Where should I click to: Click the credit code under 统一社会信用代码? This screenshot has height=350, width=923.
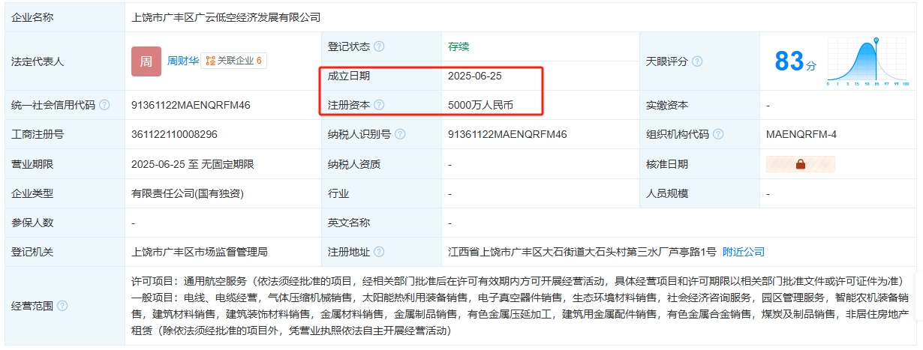(191, 105)
